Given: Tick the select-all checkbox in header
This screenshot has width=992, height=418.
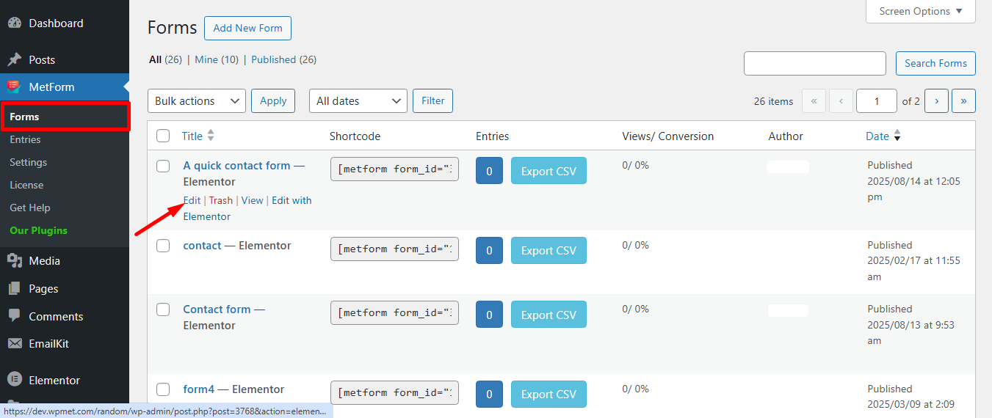Looking at the screenshot, I should tap(163, 136).
